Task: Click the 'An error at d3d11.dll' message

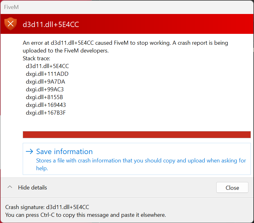Action: (125, 47)
